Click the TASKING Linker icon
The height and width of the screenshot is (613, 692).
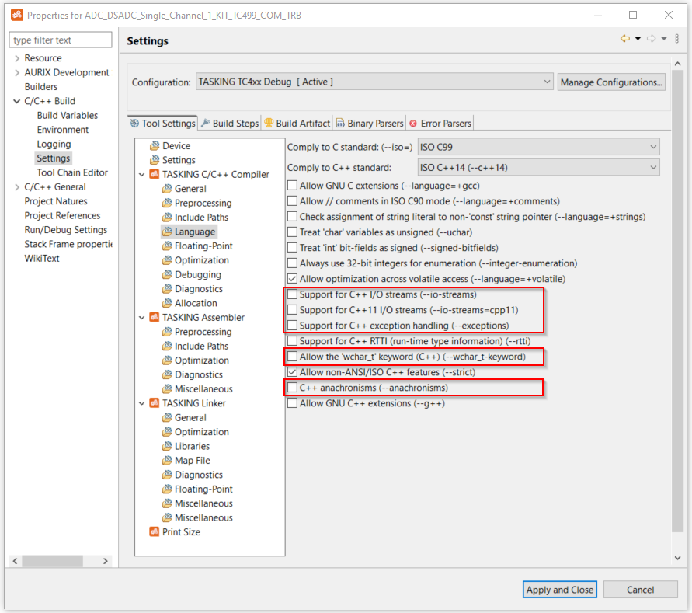pos(154,403)
